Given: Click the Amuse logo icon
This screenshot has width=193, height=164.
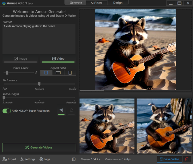Looking at the screenshot, I should click(x=3, y=3).
